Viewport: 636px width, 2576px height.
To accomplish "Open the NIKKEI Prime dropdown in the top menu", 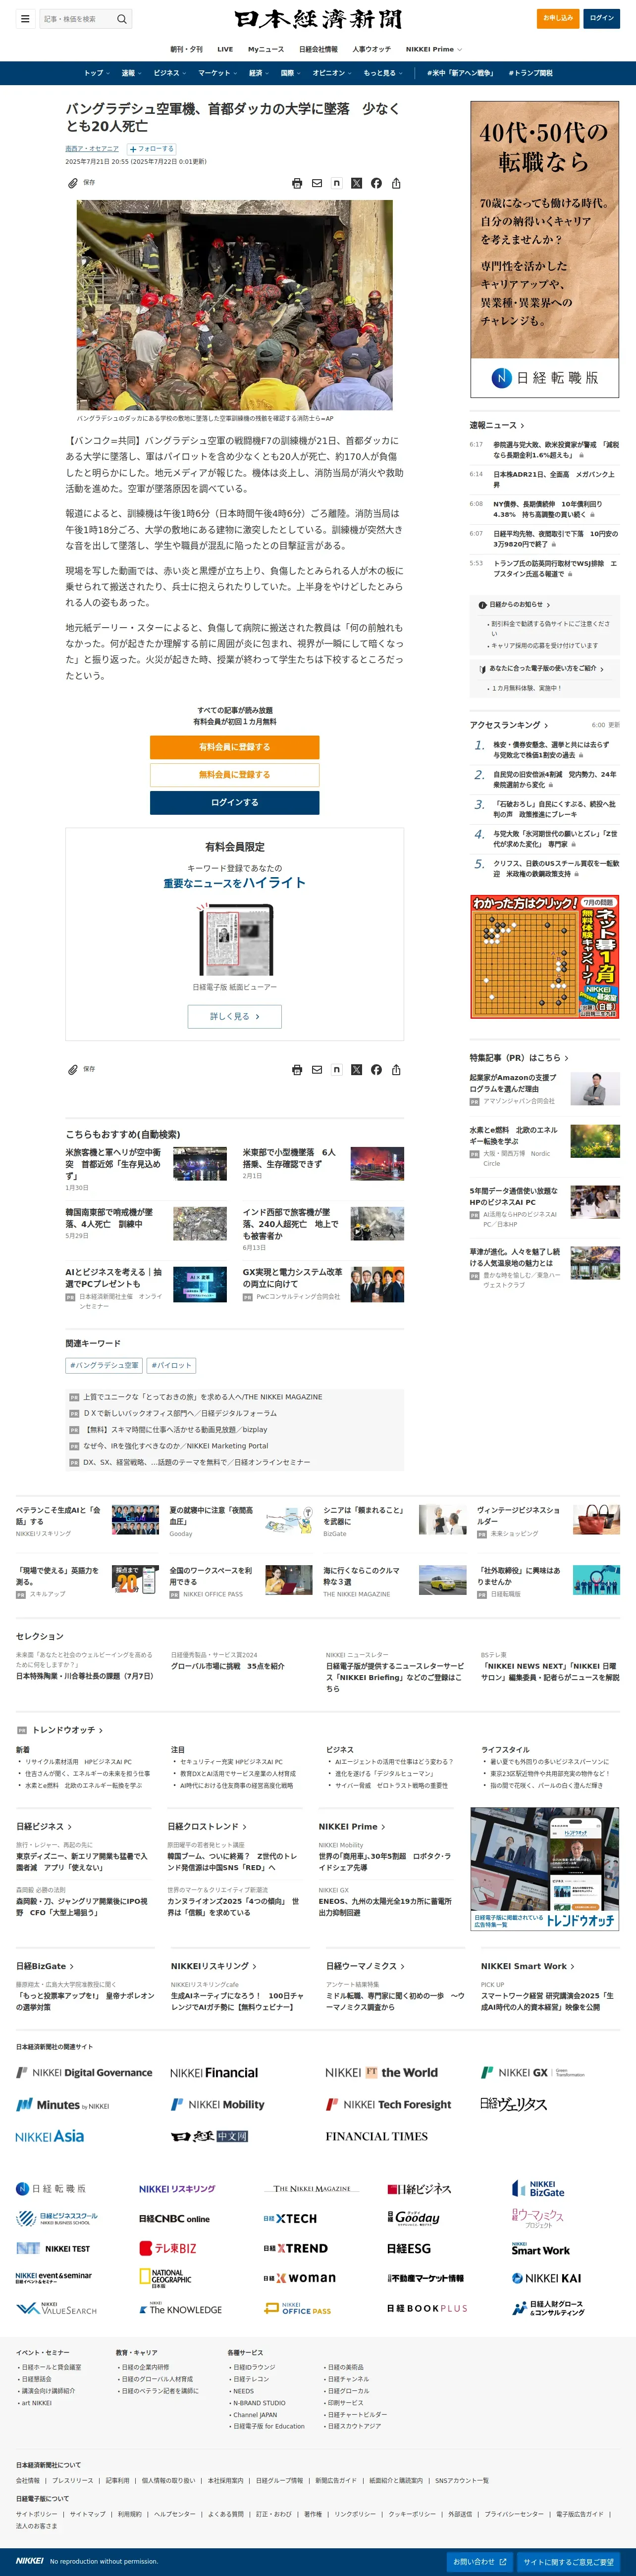I will click(435, 49).
